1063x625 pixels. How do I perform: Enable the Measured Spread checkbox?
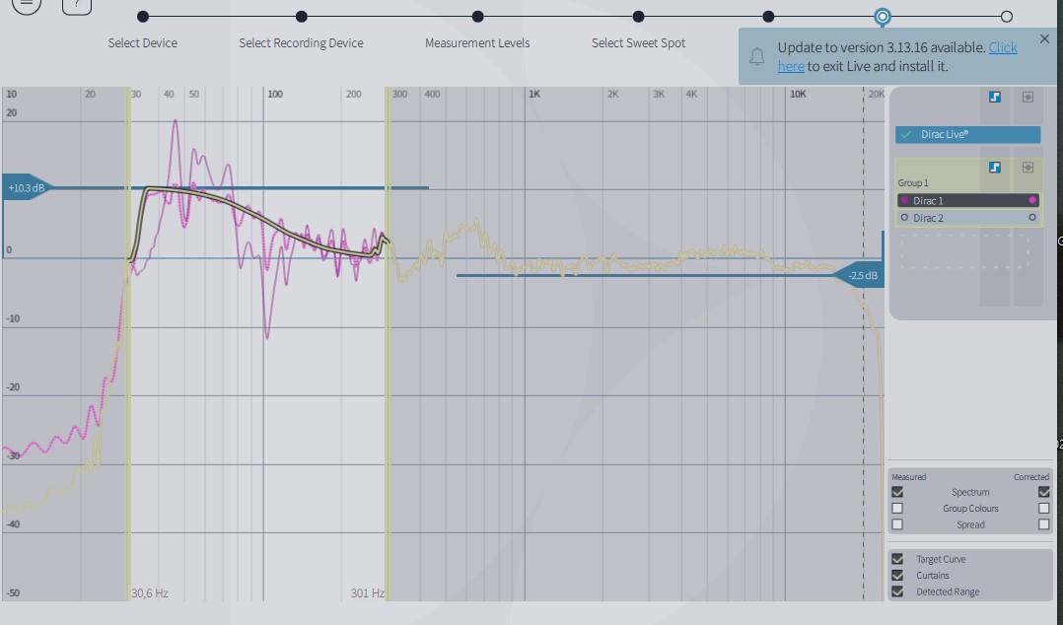pos(897,524)
